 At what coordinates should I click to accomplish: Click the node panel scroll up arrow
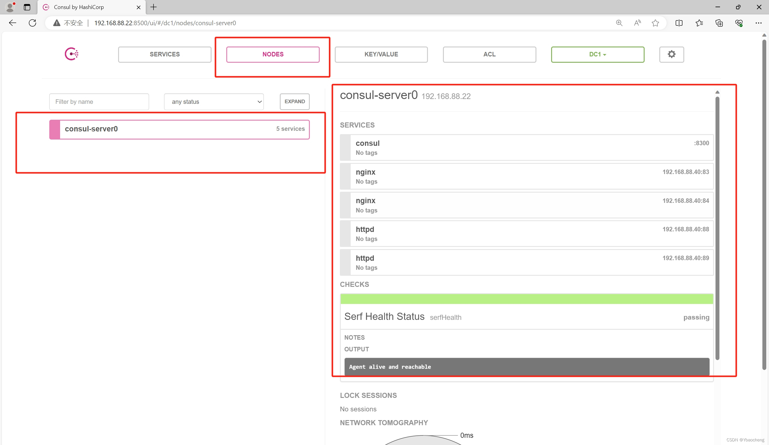[717, 92]
